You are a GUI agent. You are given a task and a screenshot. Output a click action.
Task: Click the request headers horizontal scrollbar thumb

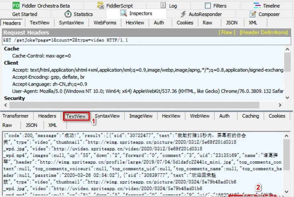[134, 105]
